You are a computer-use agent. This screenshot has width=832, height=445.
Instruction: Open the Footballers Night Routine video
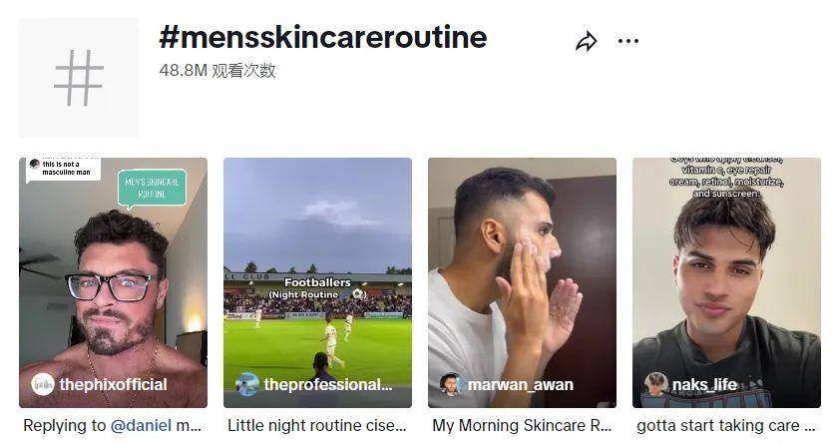click(x=317, y=282)
